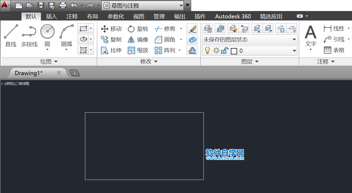The image size is (352, 193).
Task: Click the Save As diskette-with-pencil icon
Action: pyautogui.click(x=52, y=5)
